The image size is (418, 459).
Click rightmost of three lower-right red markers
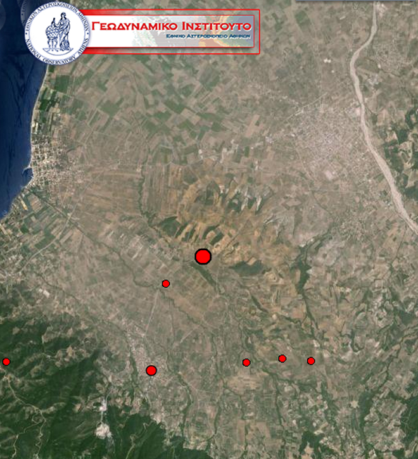311,361
